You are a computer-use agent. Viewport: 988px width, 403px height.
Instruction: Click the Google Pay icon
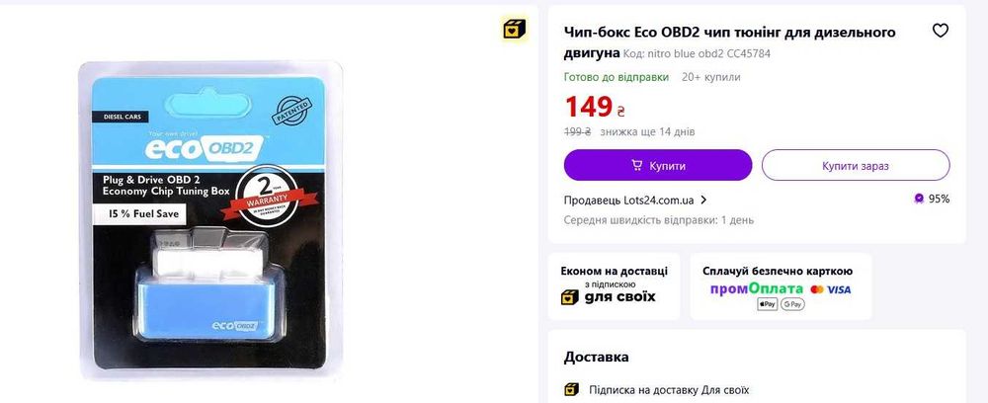click(x=792, y=304)
